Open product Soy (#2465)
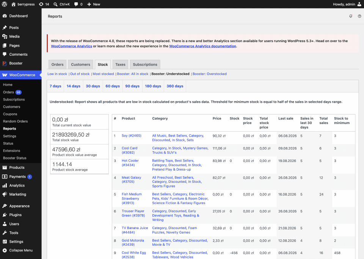Image resolution: width=364 pixels, height=259 pixels. pyautogui.click(x=132, y=135)
